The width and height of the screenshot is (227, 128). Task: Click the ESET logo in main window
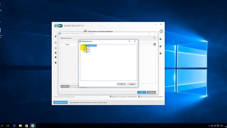[58, 26]
